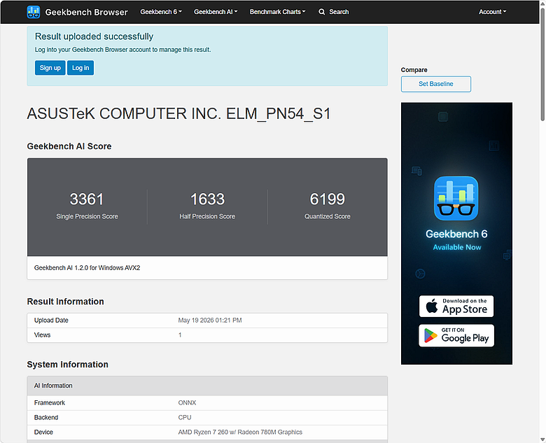The image size is (546, 443).
Task: Click the Geekbench 6 Available Now ad text
Action: 456,240
